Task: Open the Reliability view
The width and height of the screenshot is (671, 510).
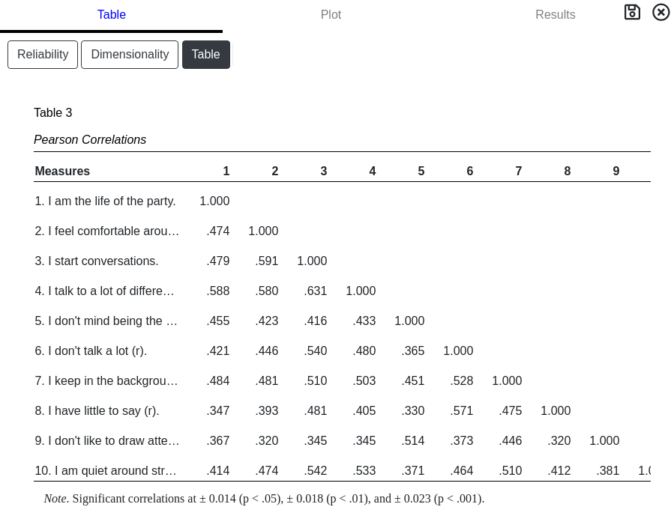Action: click(43, 54)
